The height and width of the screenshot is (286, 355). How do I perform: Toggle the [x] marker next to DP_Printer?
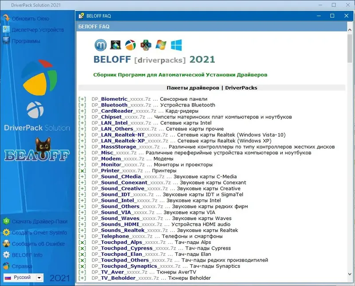click(82, 171)
